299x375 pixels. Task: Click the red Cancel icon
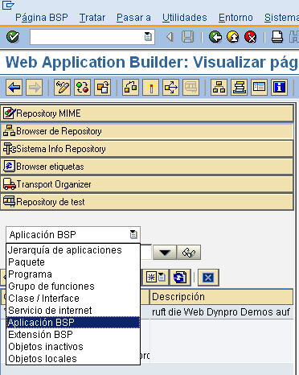pyautogui.click(x=251, y=37)
